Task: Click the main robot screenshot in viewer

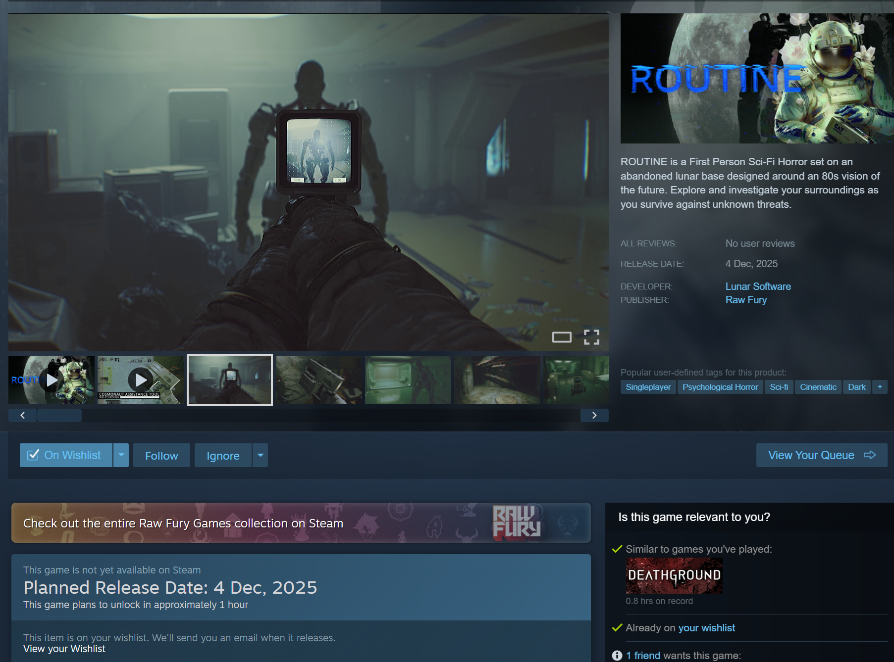Action: pyautogui.click(x=309, y=182)
